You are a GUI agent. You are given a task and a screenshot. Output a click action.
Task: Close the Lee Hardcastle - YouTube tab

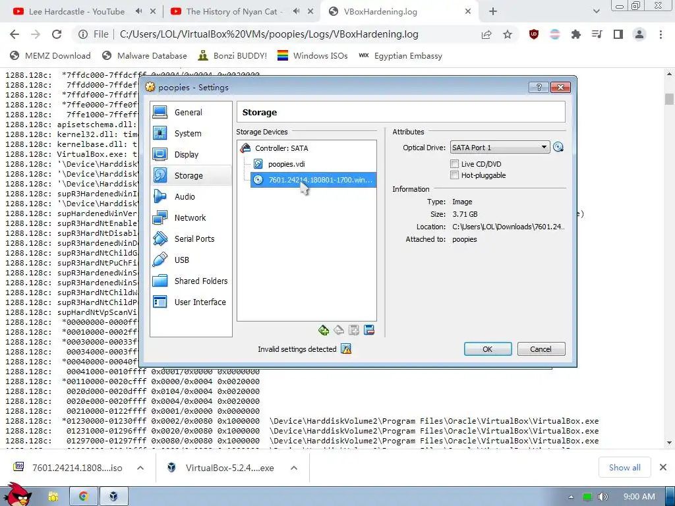[x=153, y=12]
